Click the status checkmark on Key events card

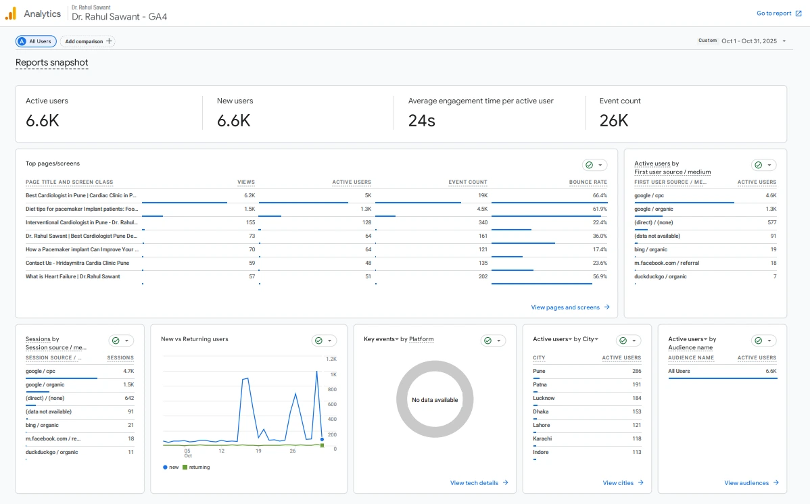click(x=488, y=341)
